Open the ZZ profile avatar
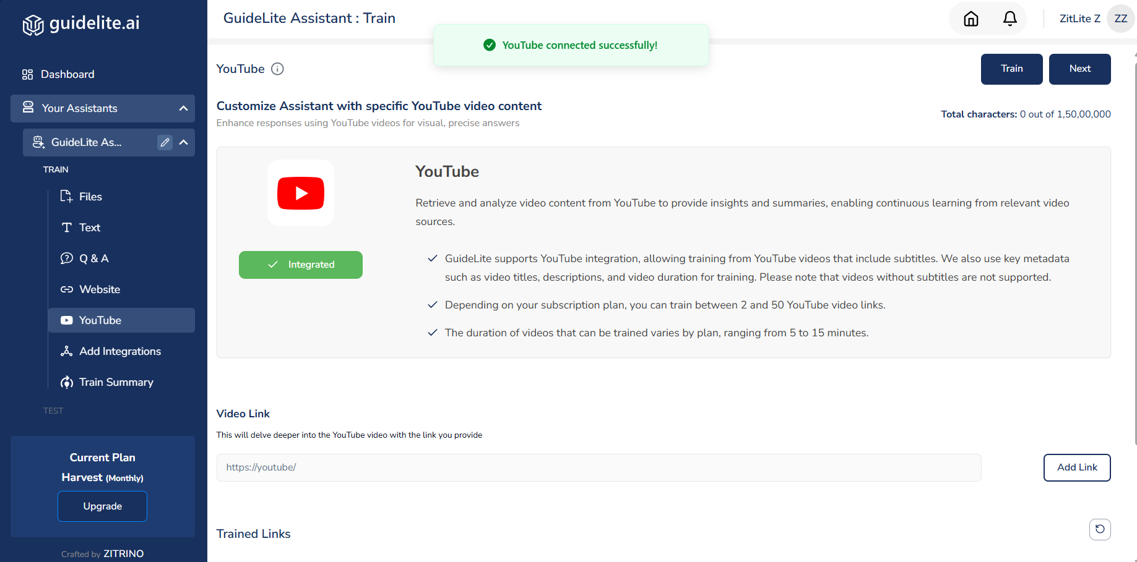The height and width of the screenshot is (562, 1137). tap(1120, 19)
